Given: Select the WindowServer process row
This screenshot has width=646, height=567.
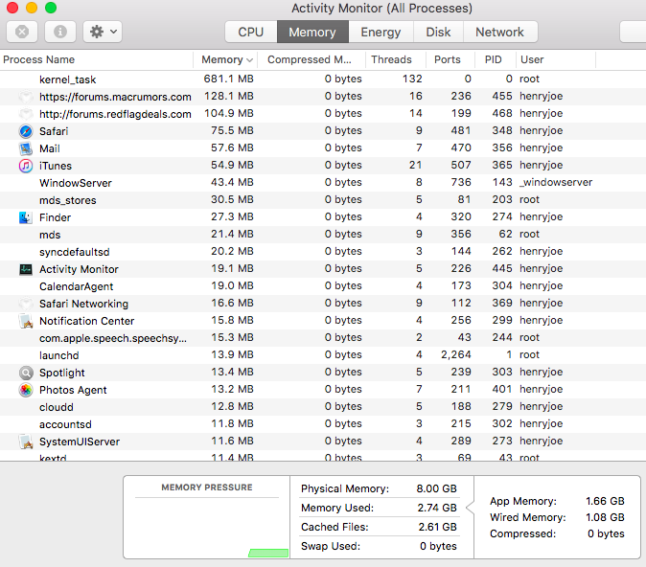Looking at the screenshot, I should point(323,183).
